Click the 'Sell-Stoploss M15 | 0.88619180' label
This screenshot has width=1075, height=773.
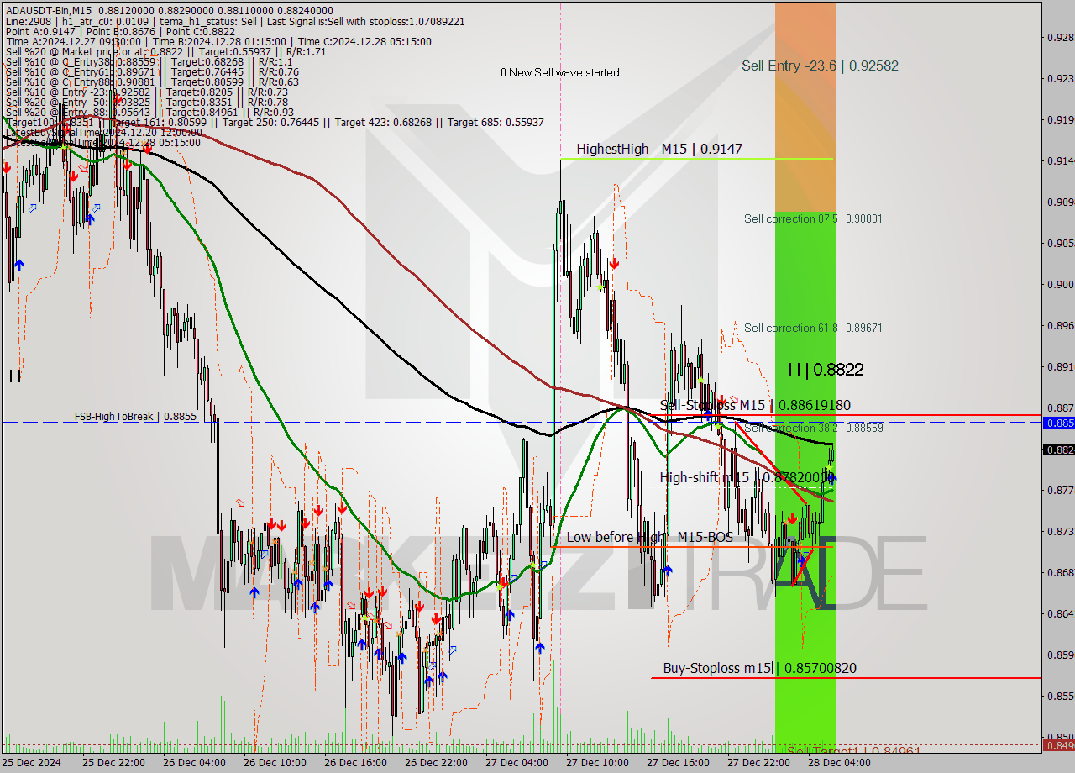[755, 405]
